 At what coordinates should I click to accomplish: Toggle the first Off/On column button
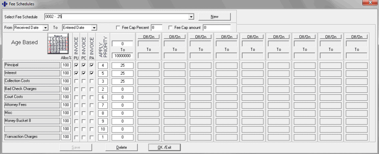point(149,37)
